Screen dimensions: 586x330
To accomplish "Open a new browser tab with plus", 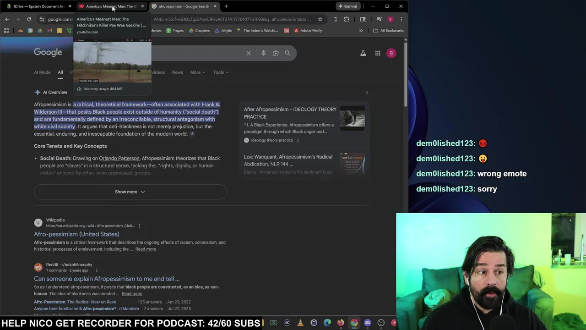I will (226, 6).
